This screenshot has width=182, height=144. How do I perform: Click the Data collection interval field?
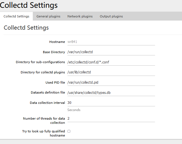pyautogui.click(x=111, y=103)
